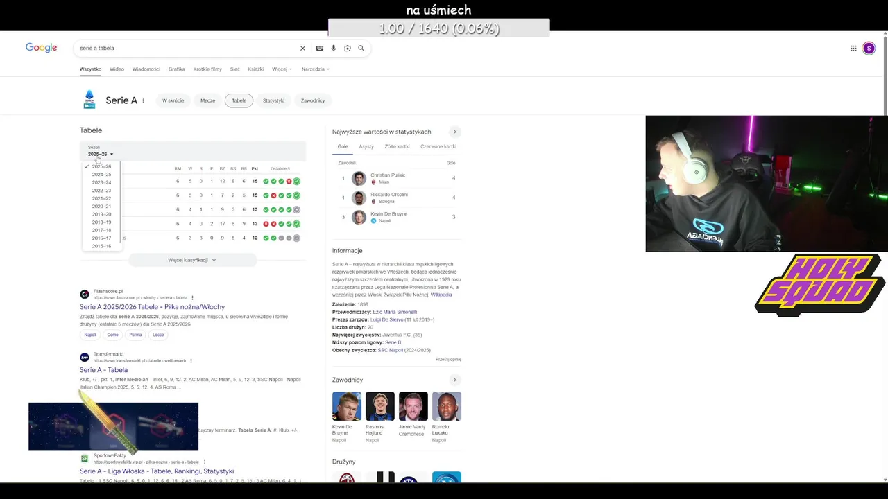The image size is (888, 499).
Task: Click the arrow beside Zawodnicy heading
Action: coord(455,380)
